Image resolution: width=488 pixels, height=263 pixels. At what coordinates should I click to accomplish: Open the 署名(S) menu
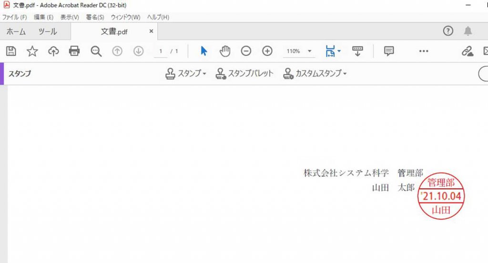pos(95,17)
